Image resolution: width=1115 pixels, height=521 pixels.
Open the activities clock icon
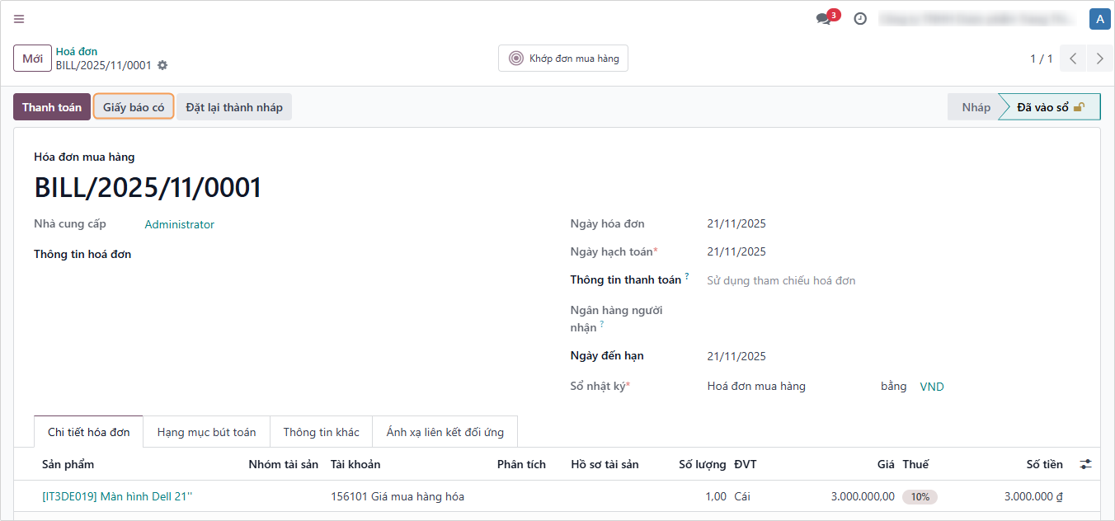point(860,19)
